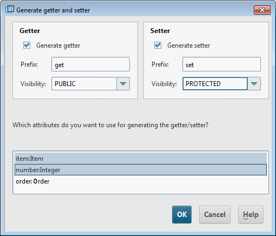Open the getter Visibility dropdown arrow
Viewport: 276px width, 236px height.
(x=123, y=84)
